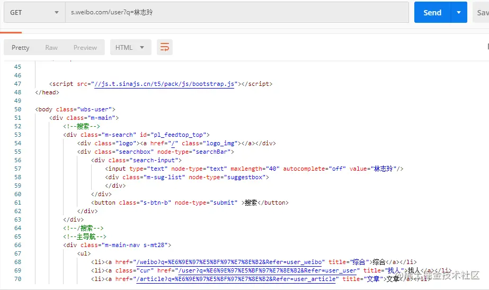Select the </head> closing tag

(x=47, y=92)
